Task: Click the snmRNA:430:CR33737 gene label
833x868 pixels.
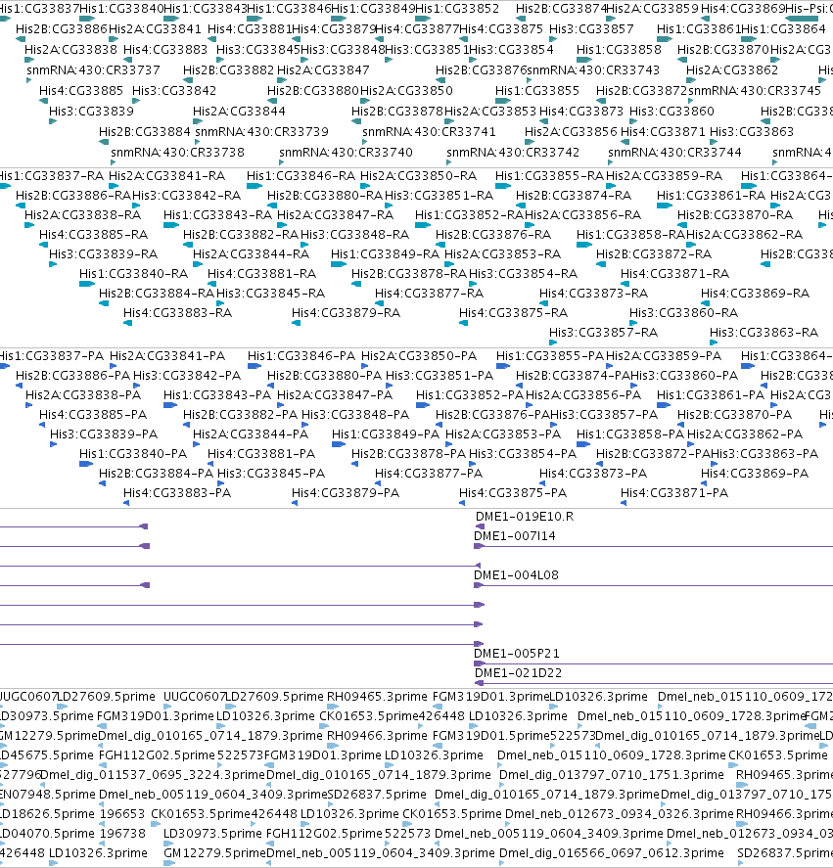Action: 93,70
